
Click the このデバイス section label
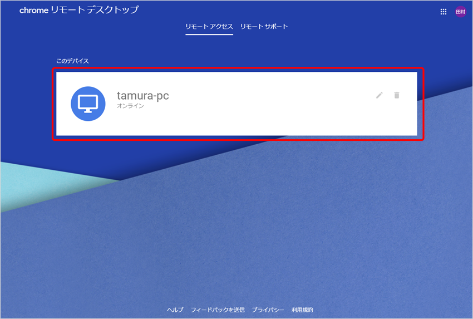pos(72,61)
